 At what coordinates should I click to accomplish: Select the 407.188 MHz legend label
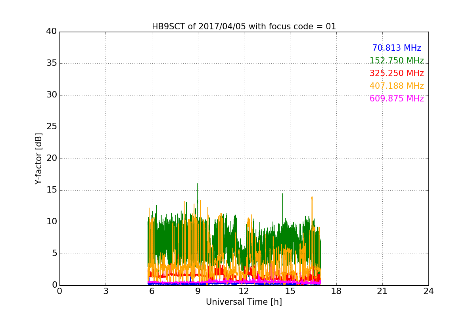click(x=397, y=86)
